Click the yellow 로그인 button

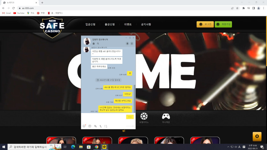coord(205,24)
